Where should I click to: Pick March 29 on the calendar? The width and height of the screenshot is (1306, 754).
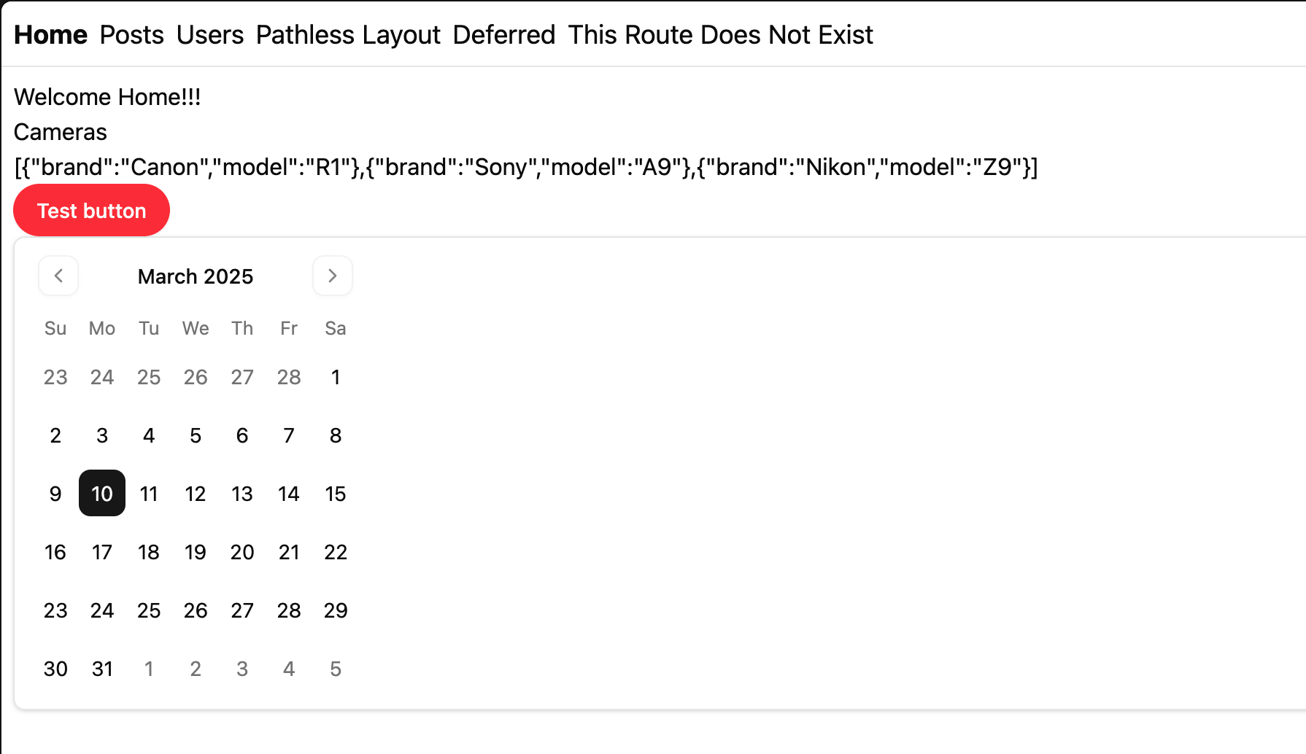[336, 610]
